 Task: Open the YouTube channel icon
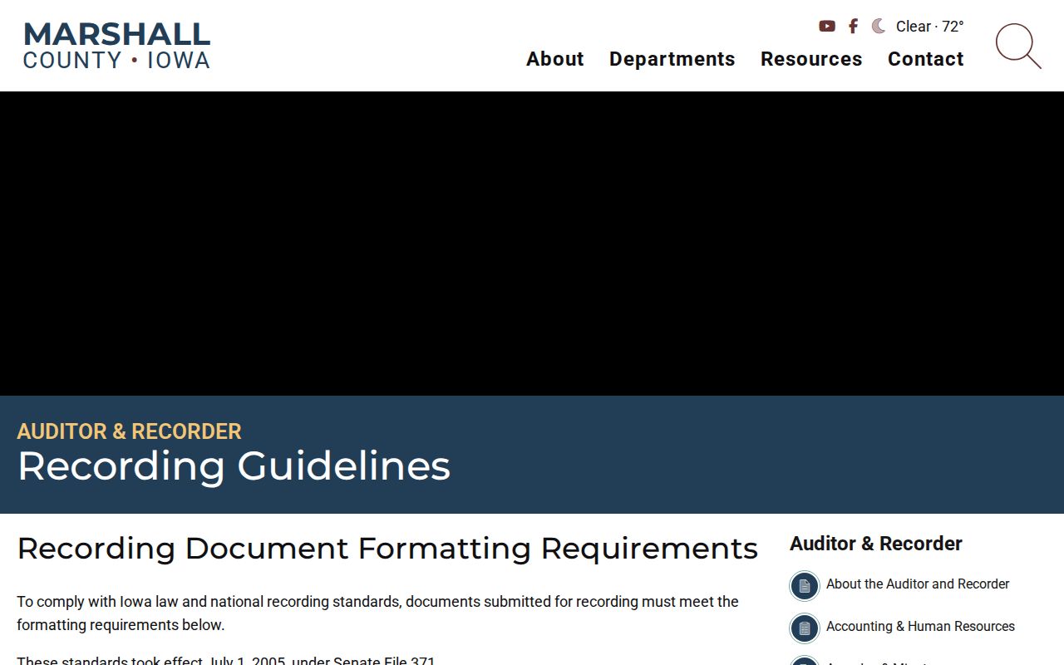click(x=826, y=27)
